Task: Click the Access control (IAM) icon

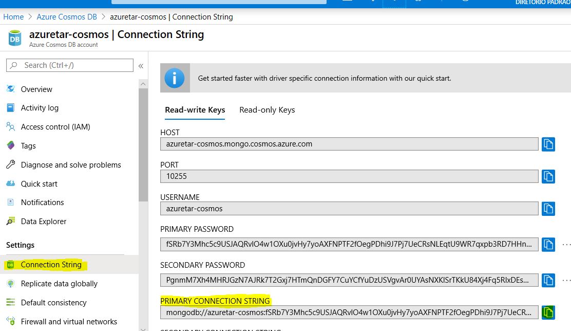Action: [11, 126]
